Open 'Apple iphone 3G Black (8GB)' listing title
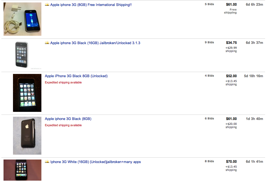Image resolution: width=267 pixels, height=182 pixels. (x=68, y=119)
